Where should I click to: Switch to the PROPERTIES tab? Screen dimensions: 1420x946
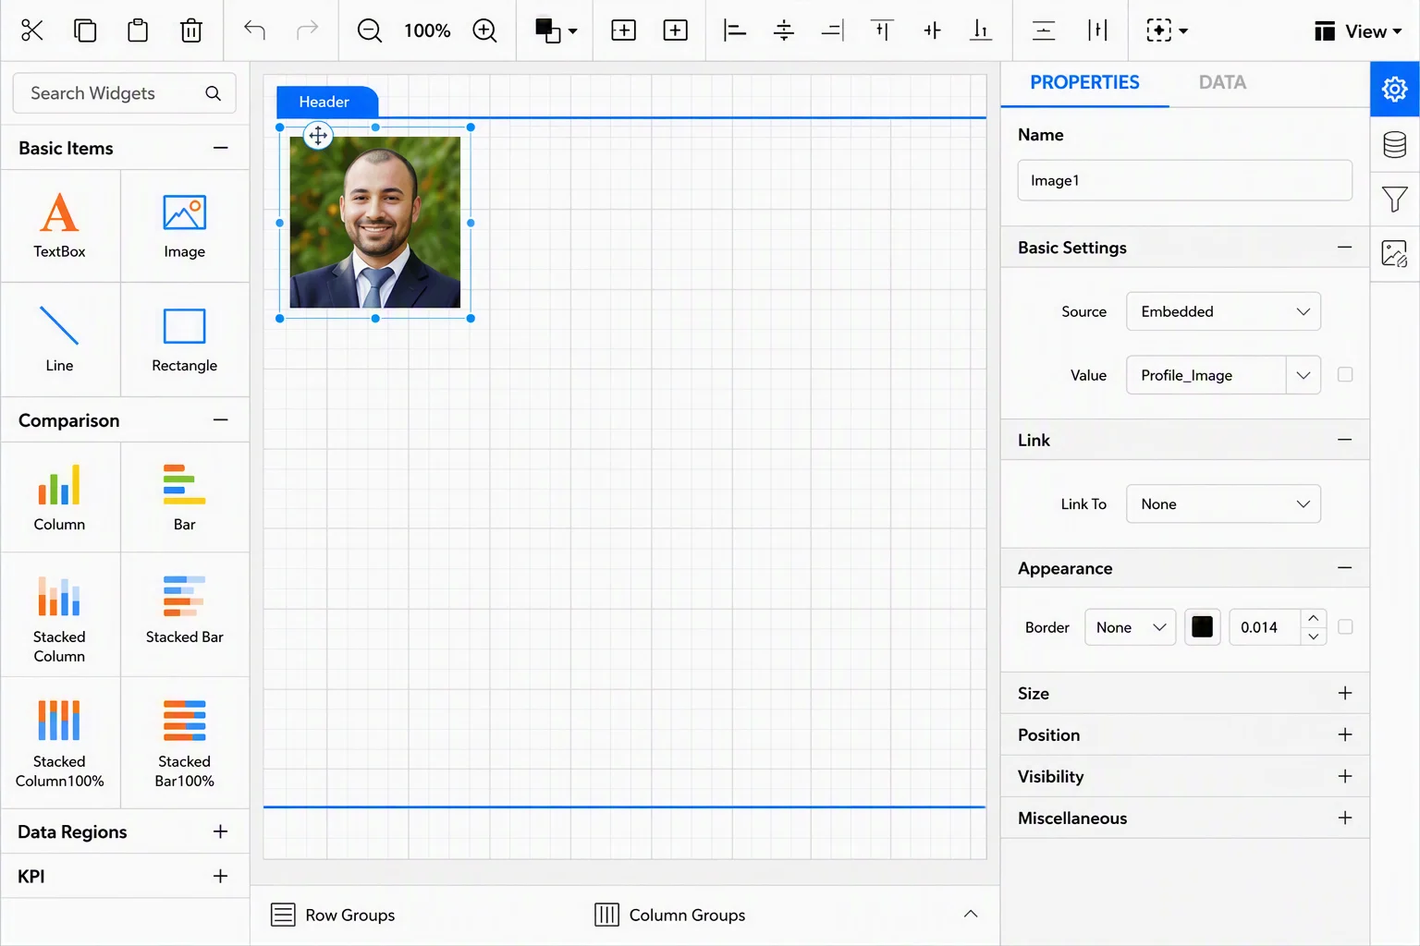click(1084, 82)
